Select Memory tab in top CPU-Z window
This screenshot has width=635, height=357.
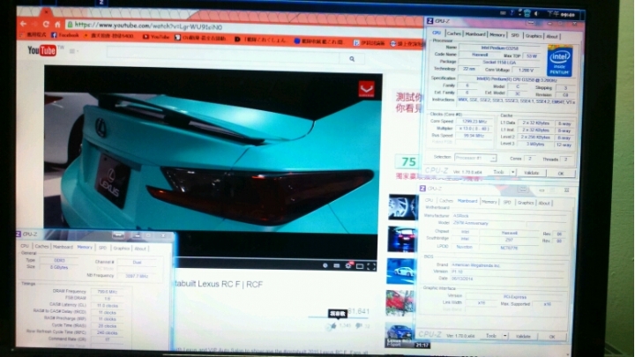point(497,35)
